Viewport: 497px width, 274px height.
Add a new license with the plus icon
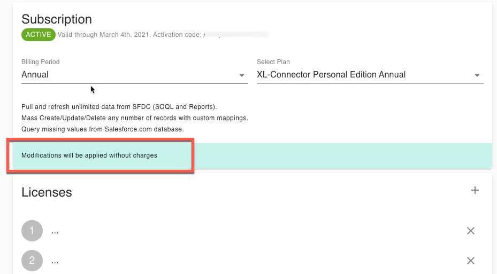[475, 191]
